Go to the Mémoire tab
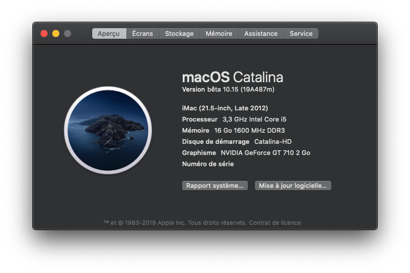This screenshot has height=273, width=410. 219,33
